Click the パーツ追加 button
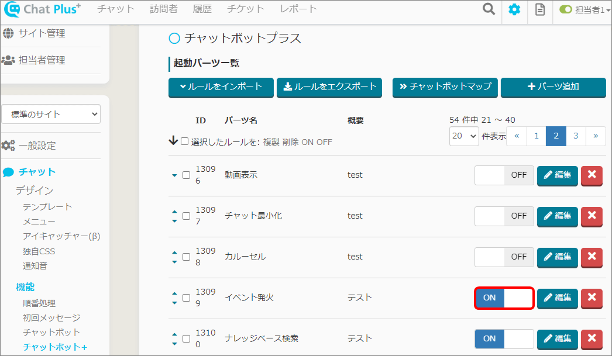The image size is (612, 356). click(x=553, y=87)
